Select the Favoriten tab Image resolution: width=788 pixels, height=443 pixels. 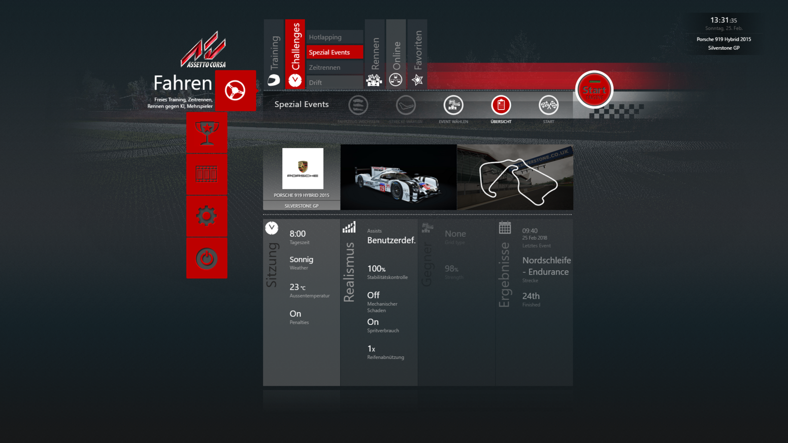pos(418,54)
